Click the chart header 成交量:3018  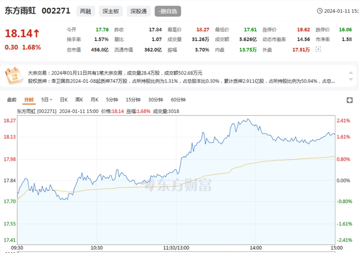pos(166,111)
